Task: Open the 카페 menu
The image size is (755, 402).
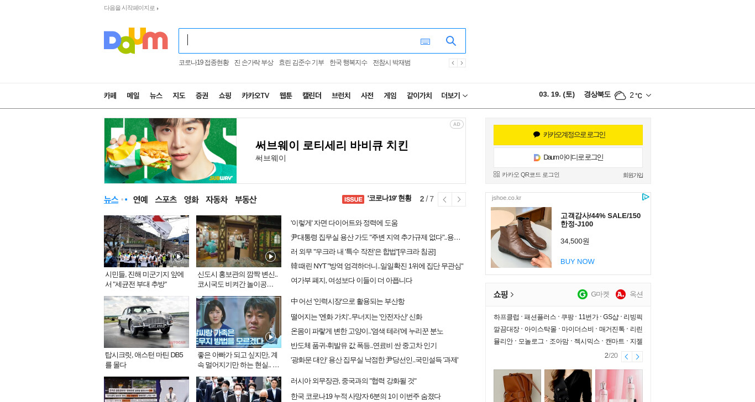Action: [110, 96]
